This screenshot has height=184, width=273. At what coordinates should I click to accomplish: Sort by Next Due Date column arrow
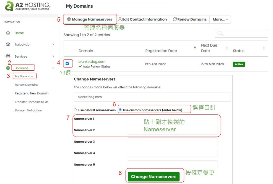[227, 48]
